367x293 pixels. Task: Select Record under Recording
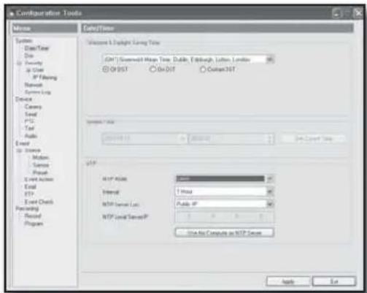(33, 216)
